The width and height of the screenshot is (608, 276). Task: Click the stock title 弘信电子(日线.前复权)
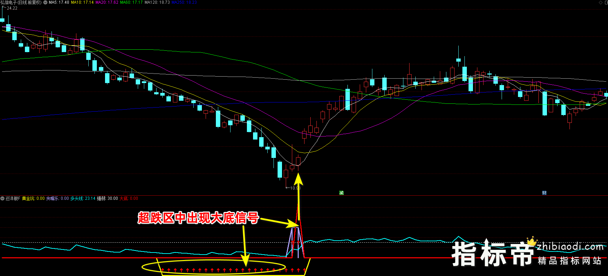21,2
